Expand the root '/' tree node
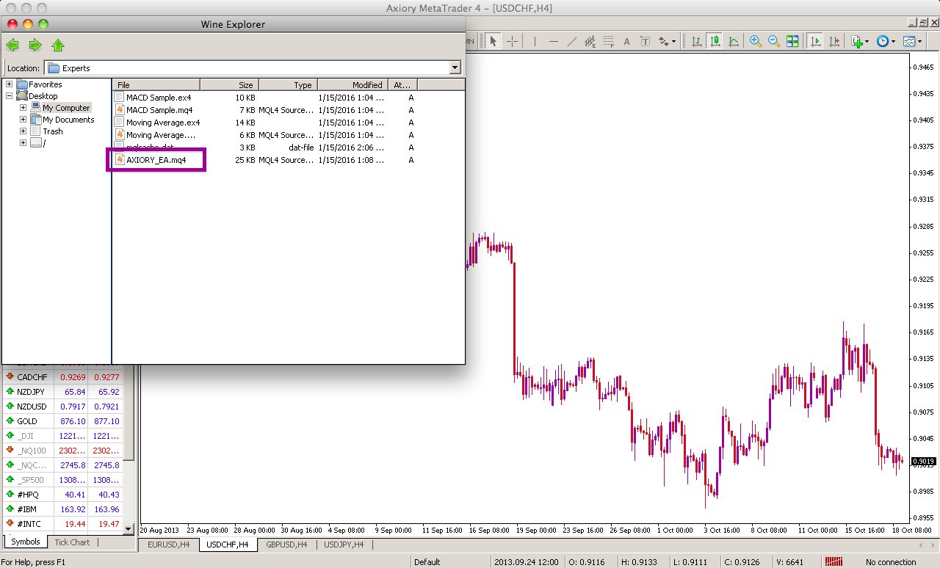 point(23,143)
